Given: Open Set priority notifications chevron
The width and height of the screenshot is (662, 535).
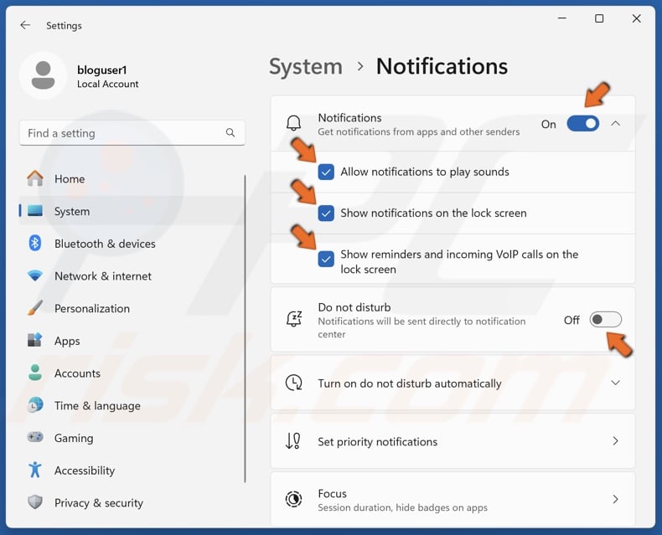Looking at the screenshot, I should (x=616, y=441).
